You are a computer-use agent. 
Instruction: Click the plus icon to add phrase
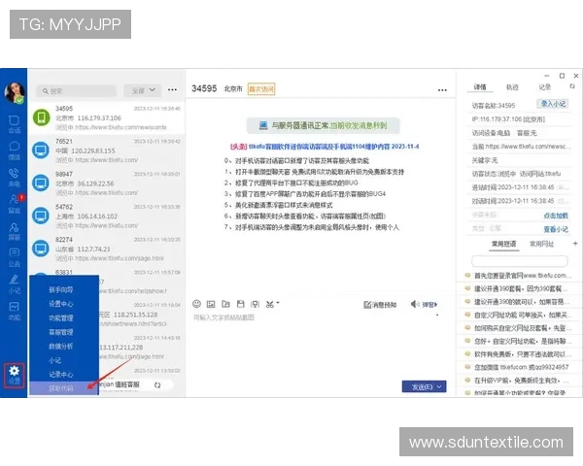[x=575, y=244]
